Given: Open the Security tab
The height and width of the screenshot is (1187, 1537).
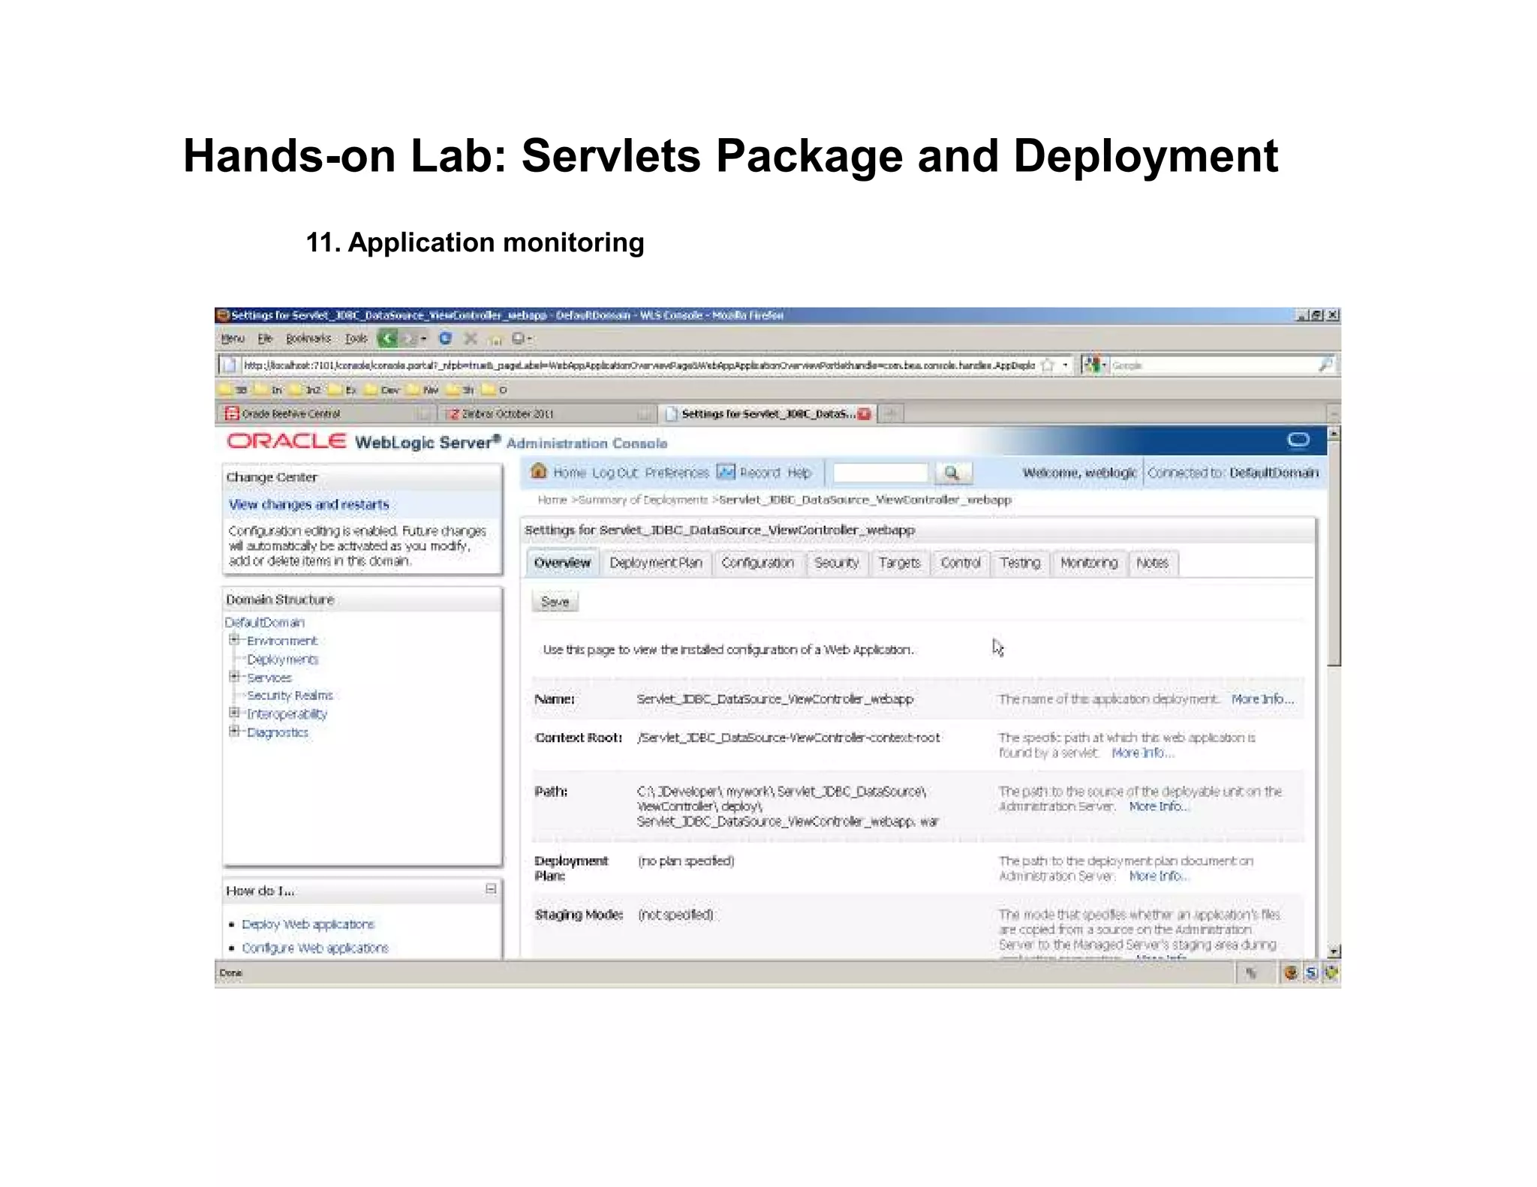Looking at the screenshot, I should click(x=836, y=563).
